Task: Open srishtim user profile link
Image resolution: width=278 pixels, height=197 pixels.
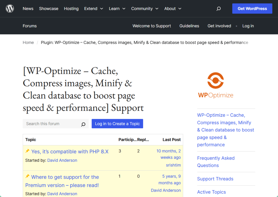Action: point(173,165)
